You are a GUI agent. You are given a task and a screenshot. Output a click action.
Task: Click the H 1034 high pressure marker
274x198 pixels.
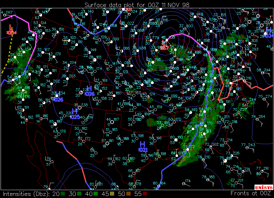[269, 32]
